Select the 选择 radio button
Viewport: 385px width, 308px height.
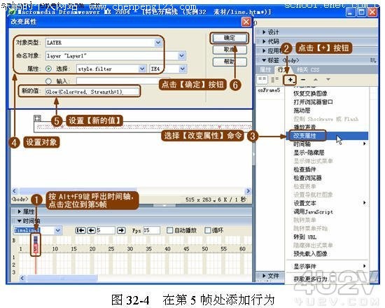coord(48,69)
